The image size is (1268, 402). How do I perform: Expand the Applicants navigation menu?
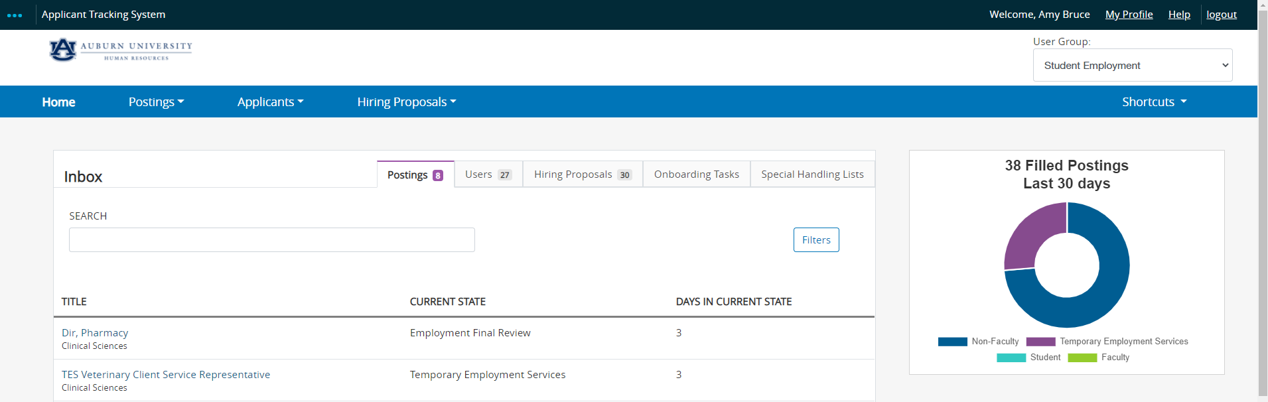270,101
